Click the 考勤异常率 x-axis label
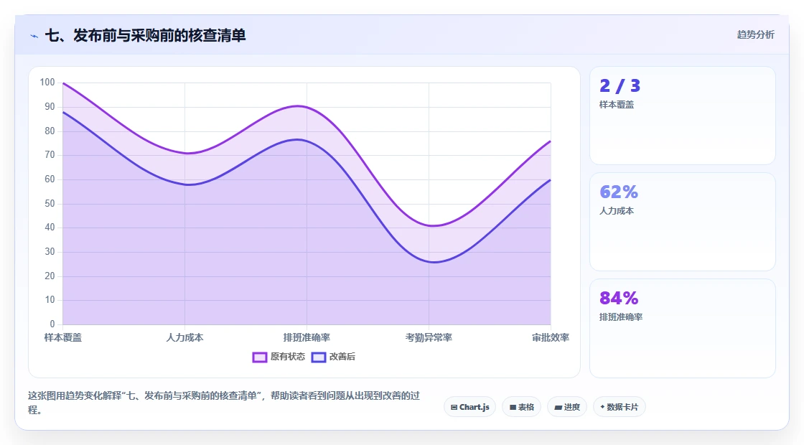 pyautogui.click(x=429, y=337)
